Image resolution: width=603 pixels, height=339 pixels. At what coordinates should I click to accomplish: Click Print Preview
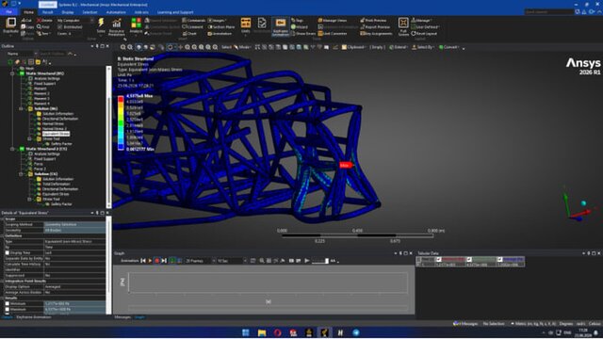click(x=373, y=21)
